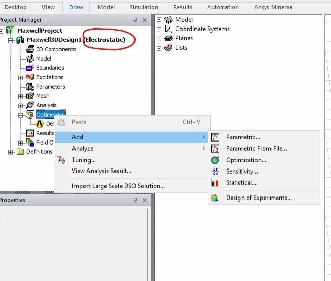Choose Statistical... from Add submenu
The width and height of the screenshot is (331, 281).
pos(264,183)
